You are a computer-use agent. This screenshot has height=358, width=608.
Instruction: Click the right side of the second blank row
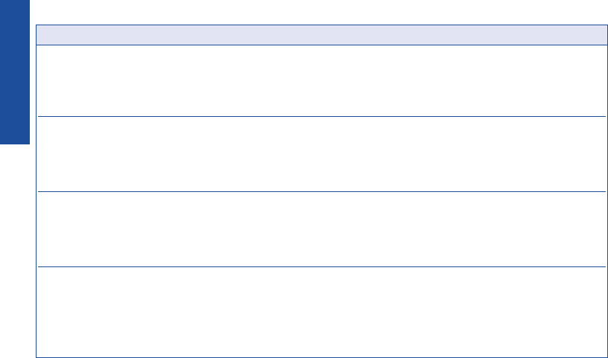(x=574, y=154)
